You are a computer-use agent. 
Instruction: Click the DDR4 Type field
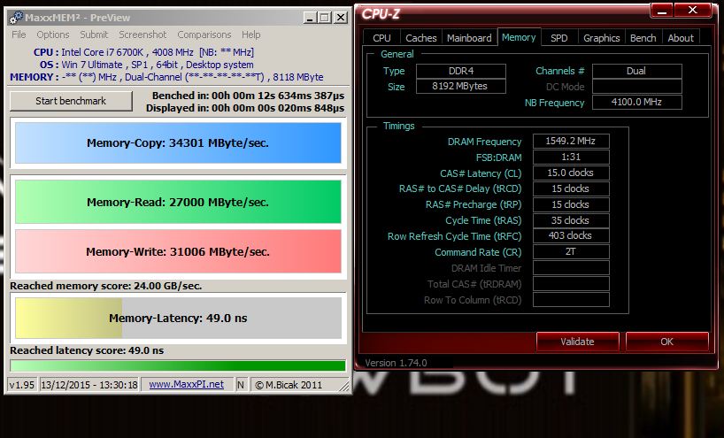pyautogui.click(x=461, y=71)
